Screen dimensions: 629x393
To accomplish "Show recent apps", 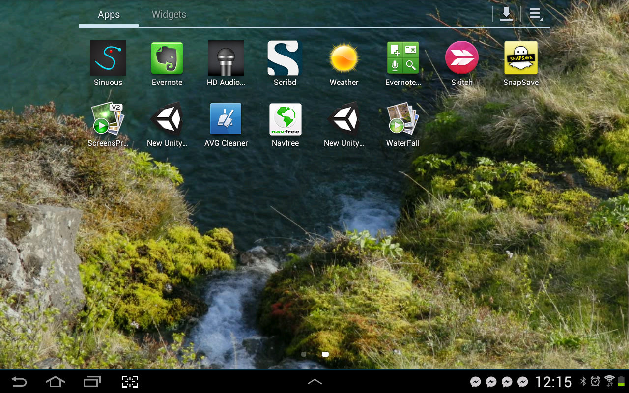I will pyautogui.click(x=92, y=382).
